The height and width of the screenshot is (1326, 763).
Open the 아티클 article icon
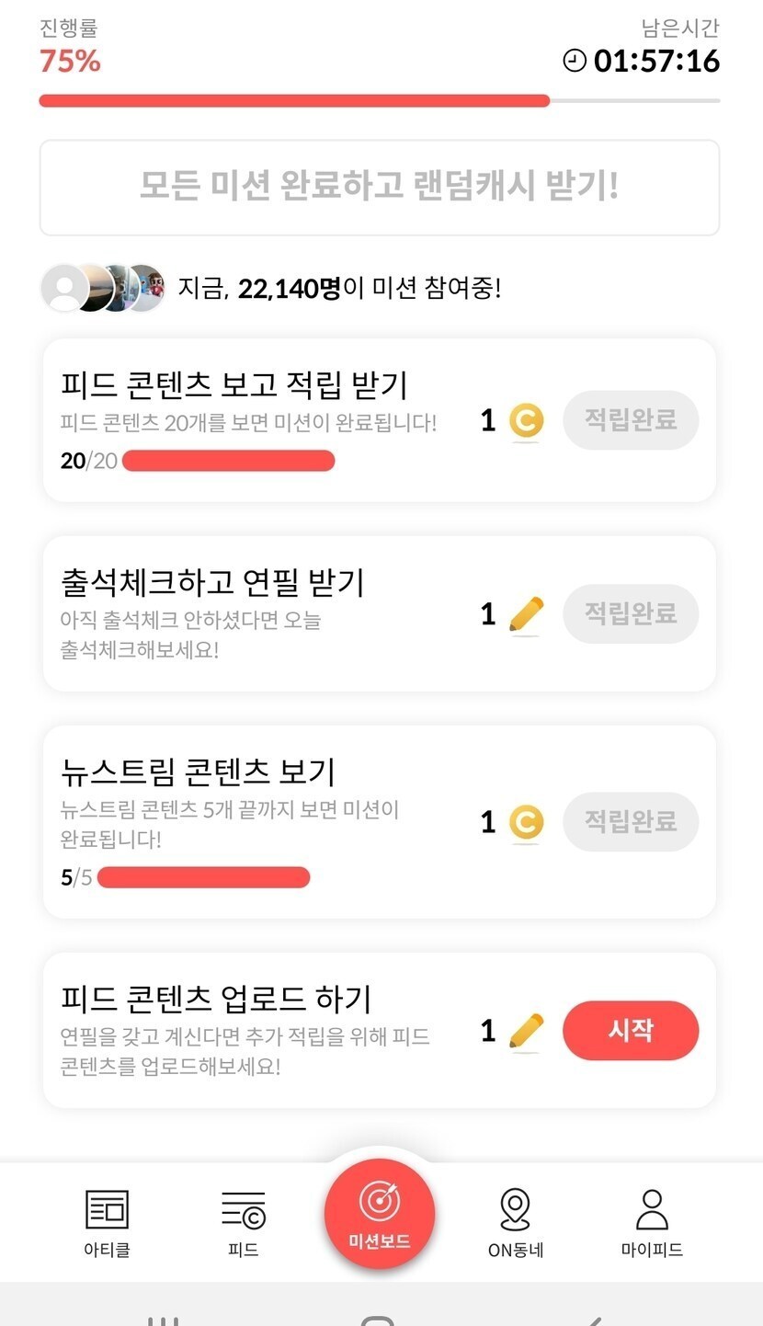point(107,1209)
